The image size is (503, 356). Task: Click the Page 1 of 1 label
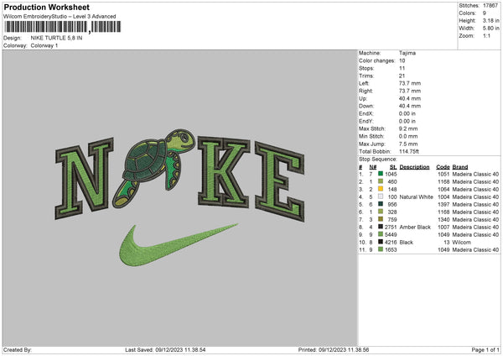pos(485,349)
